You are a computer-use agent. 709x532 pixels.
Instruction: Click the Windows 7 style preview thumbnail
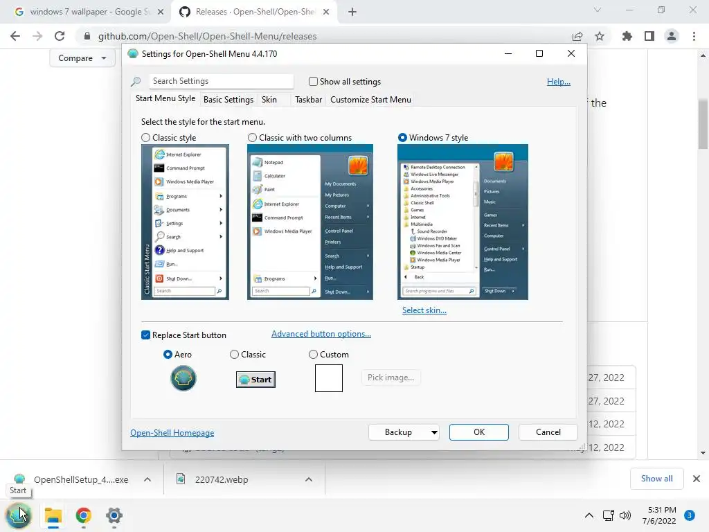(x=463, y=222)
